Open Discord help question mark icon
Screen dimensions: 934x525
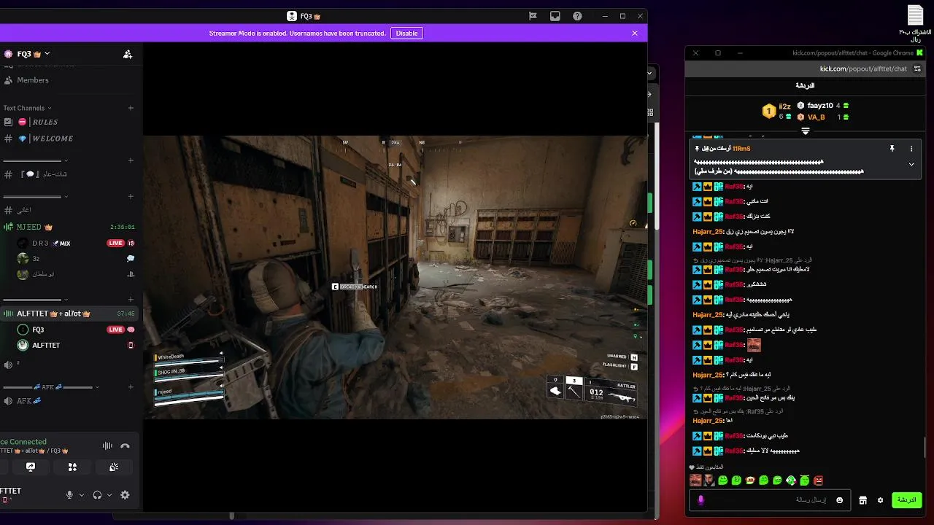tap(577, 16)
